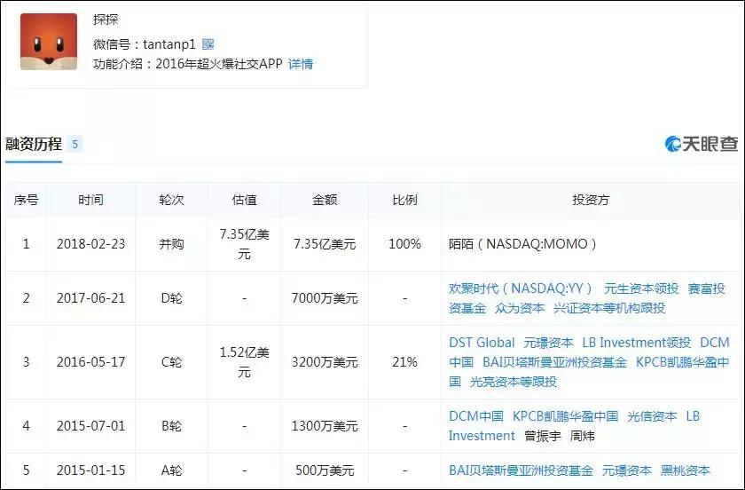Click the 陌陌（NASDAQ:MOMO）investor text
This screenshot has height=490, width=745.
(522, 244)
